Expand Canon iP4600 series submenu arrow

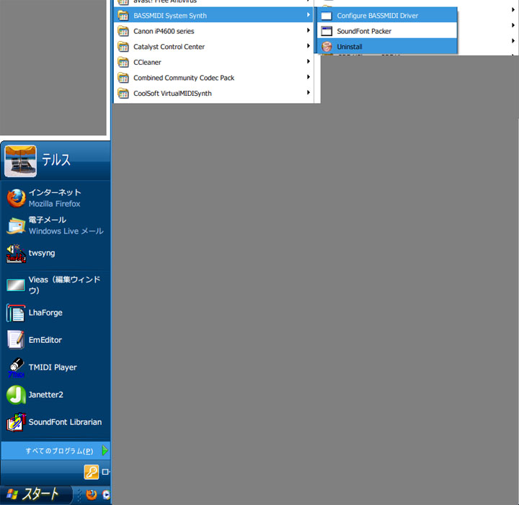tap(309, 30)
